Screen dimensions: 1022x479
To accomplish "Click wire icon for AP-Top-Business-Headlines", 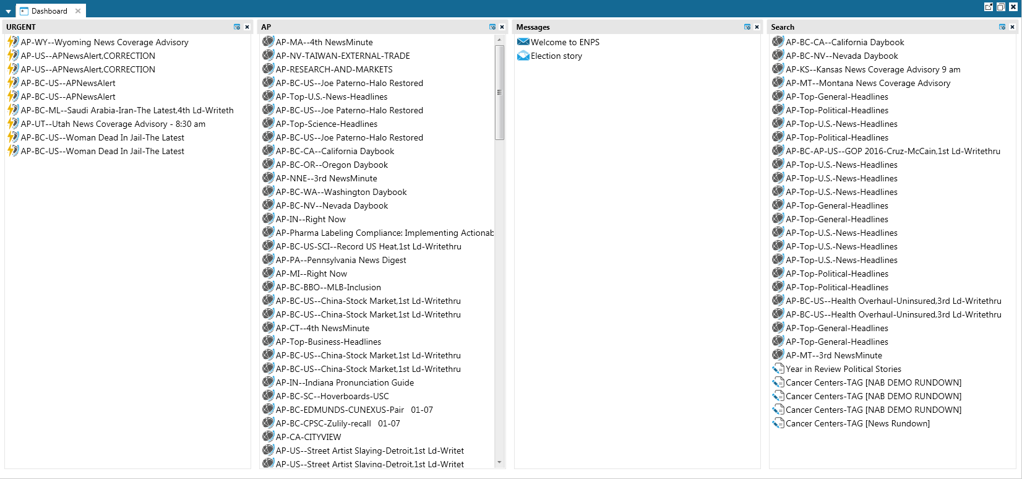I will [x=268, y=341].
